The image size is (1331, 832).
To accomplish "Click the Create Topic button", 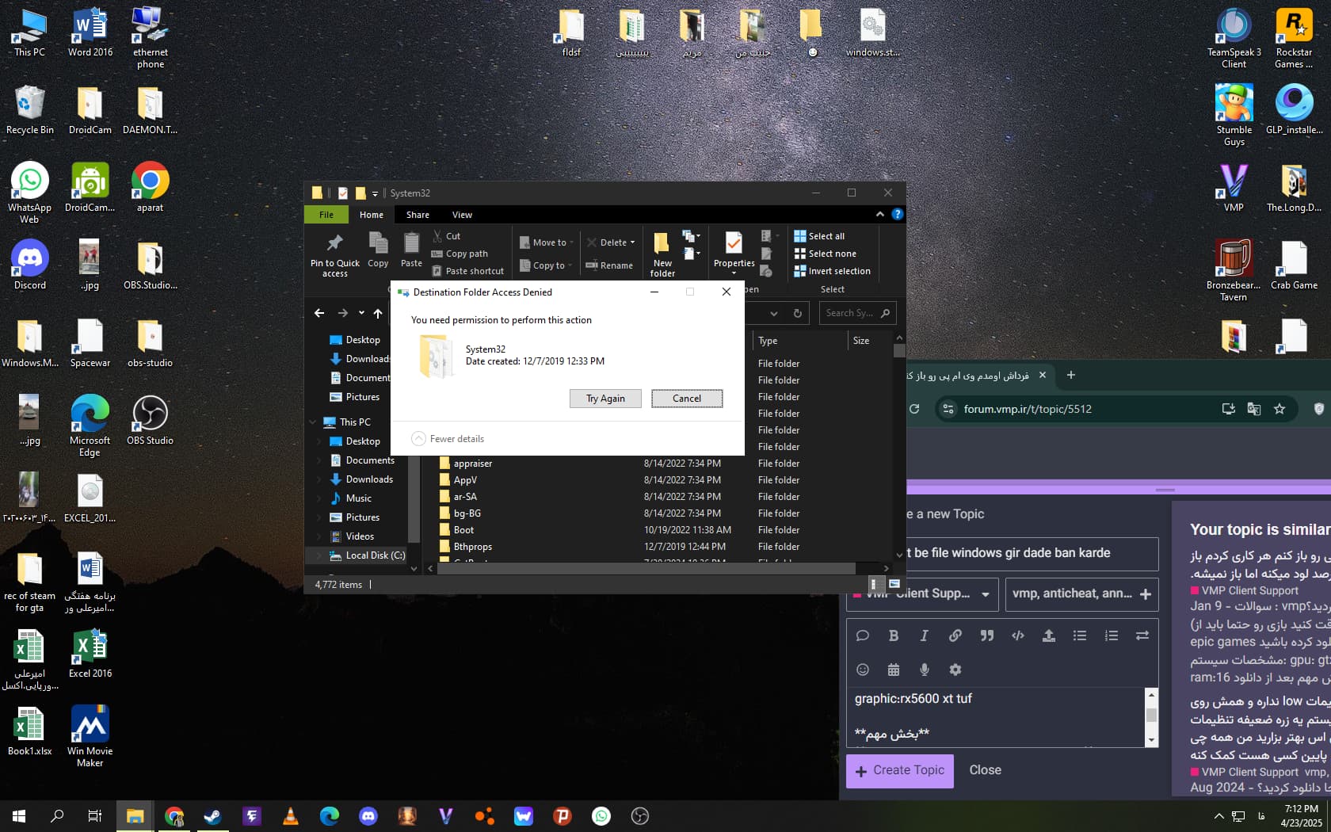I will (x=900, y=770).
